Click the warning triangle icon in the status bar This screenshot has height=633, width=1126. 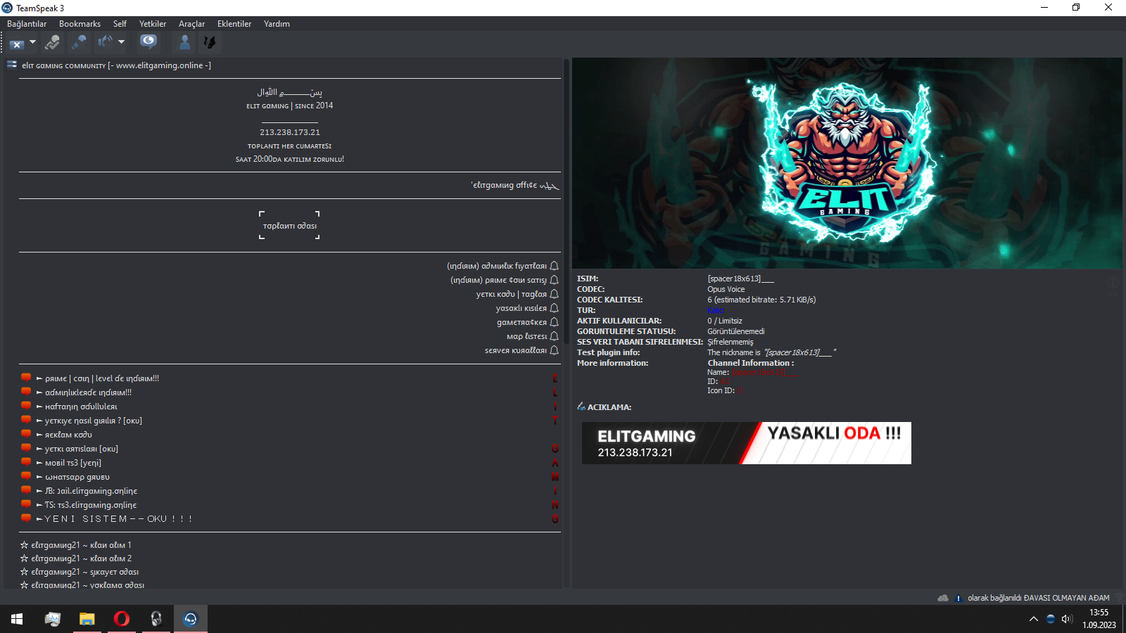[958, 598]
